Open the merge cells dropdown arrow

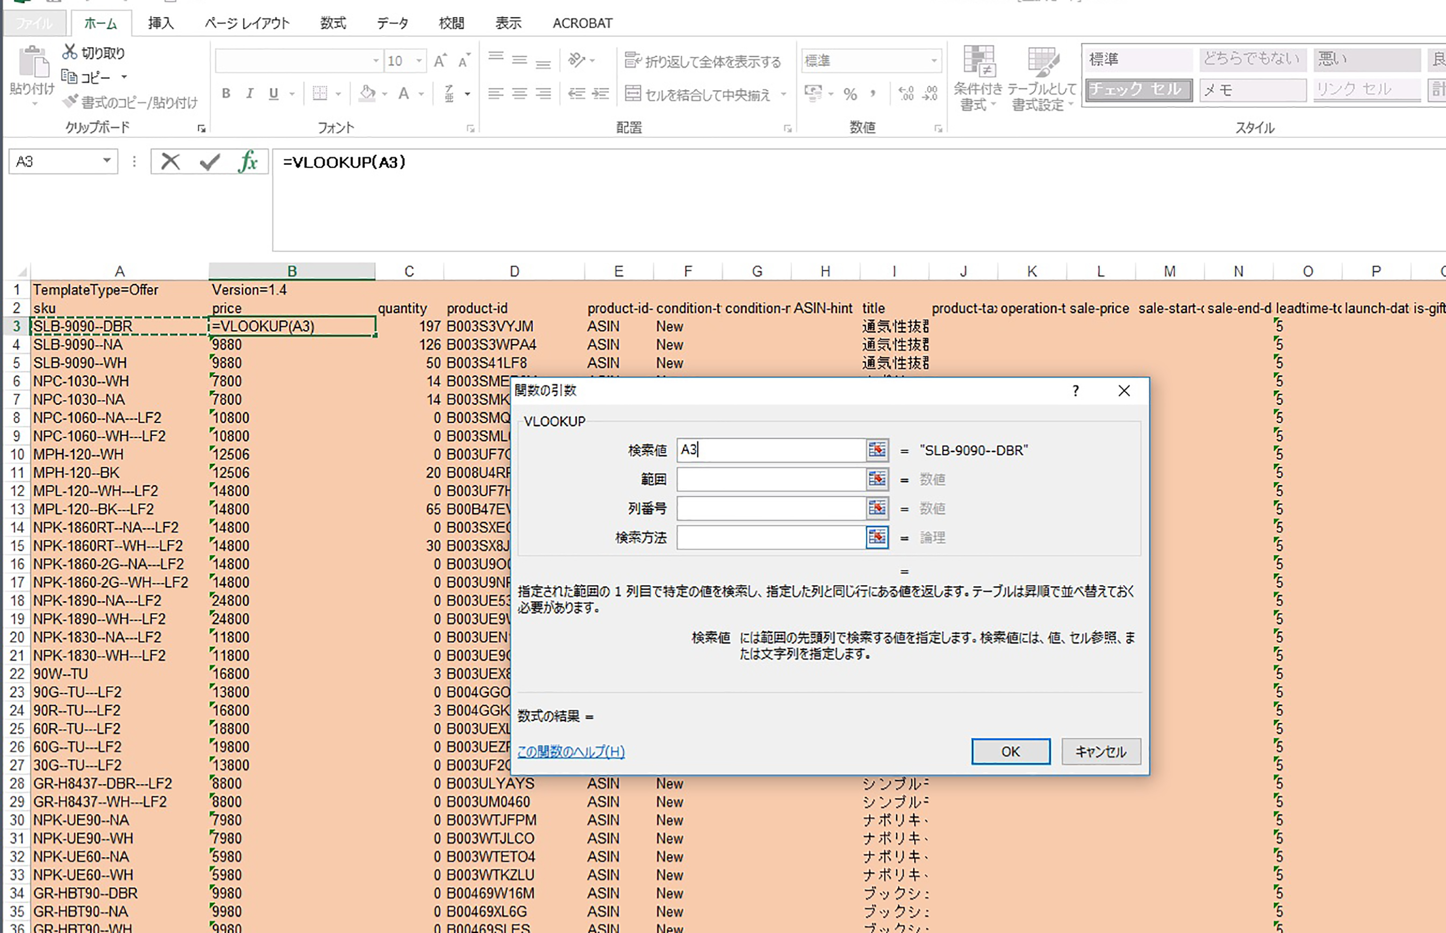pos(783,94)
